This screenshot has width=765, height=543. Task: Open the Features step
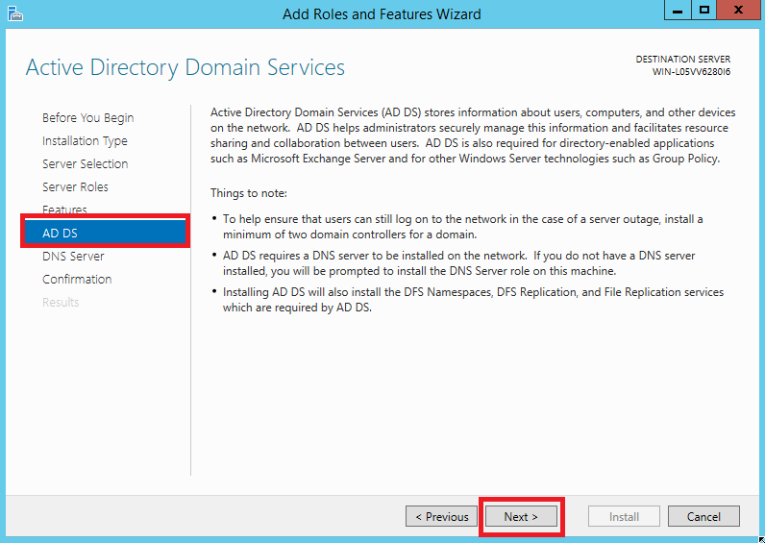(64, 210)
